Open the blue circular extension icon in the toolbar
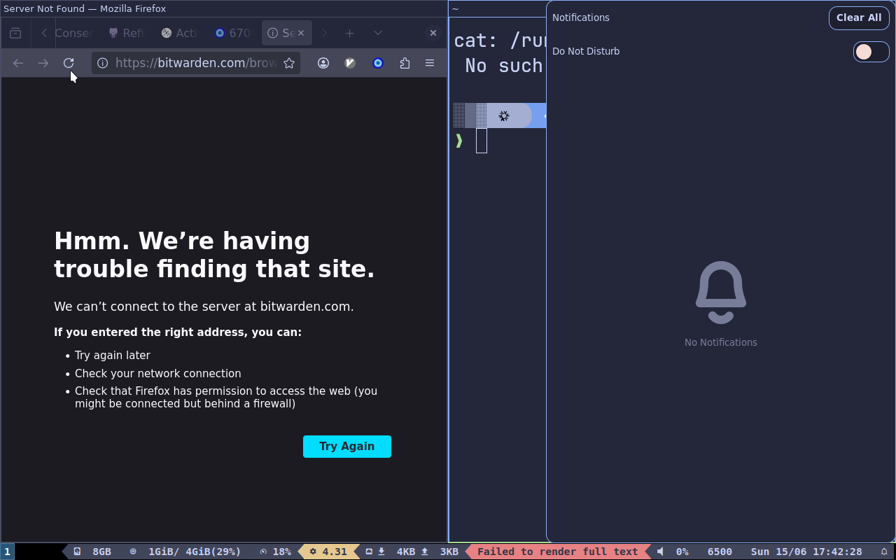 pyautogui.click(x=378, y=63)
